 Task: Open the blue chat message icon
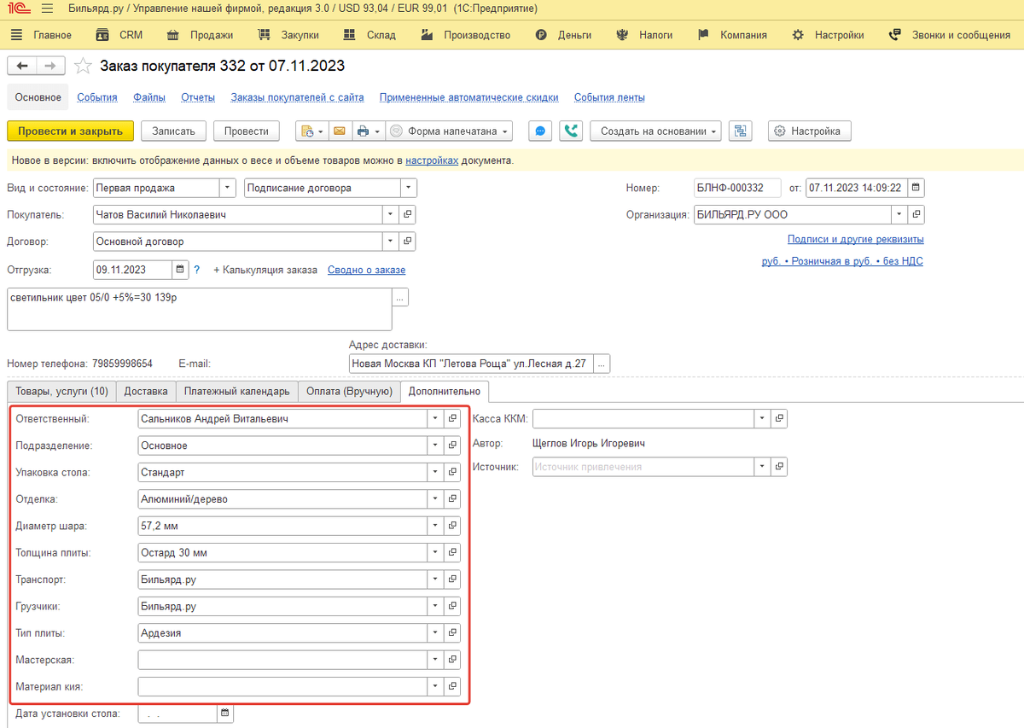[539, 131]
